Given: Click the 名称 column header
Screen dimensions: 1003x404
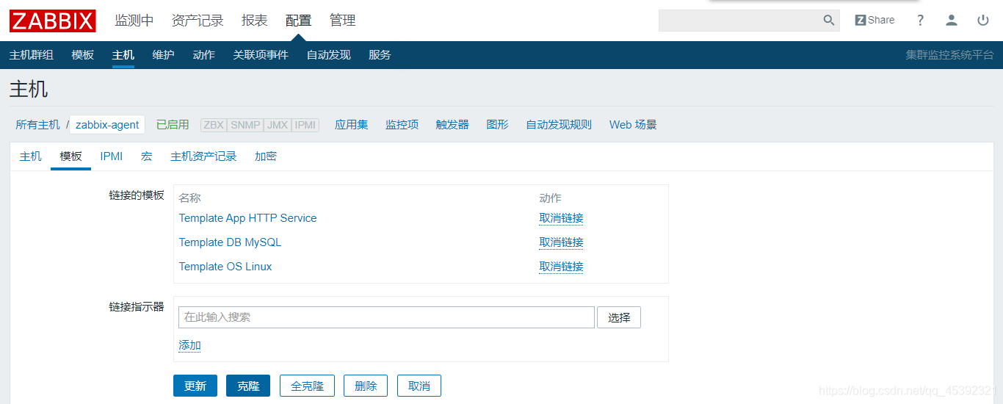Looking at the screenshot, I should tap(190, 198).
